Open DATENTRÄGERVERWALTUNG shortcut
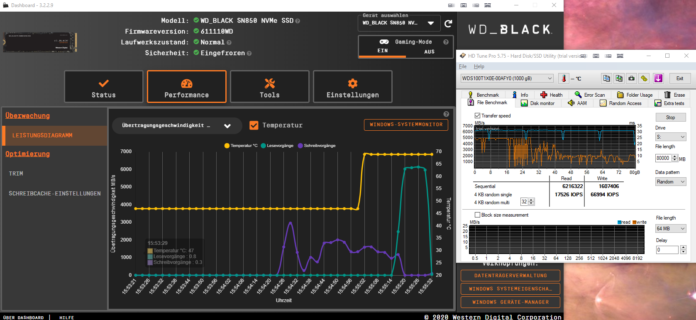 (x=510, y=276)
